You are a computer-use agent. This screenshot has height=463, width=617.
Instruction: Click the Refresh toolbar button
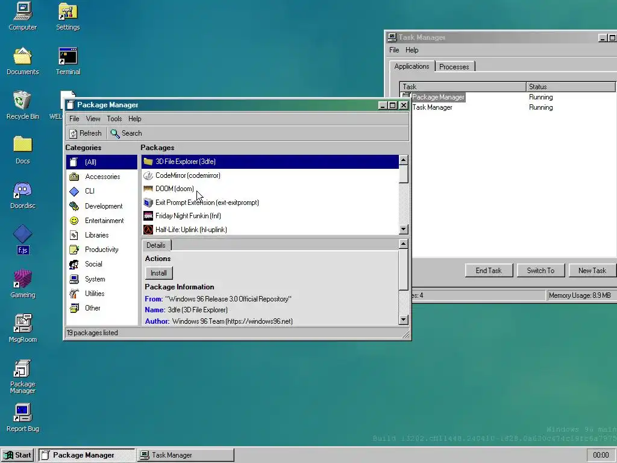pyautogui.click(x=86, y=133)
